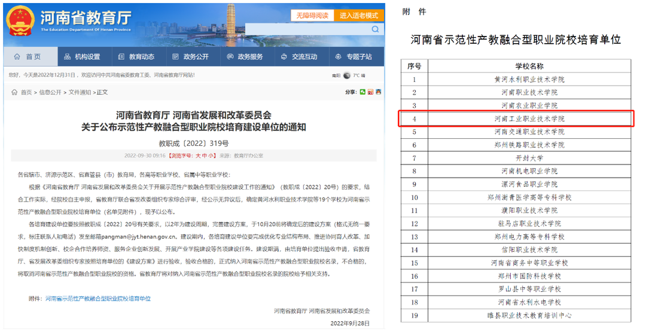Click the search input field
Viewport: 646px width, 332px height.
308,29
